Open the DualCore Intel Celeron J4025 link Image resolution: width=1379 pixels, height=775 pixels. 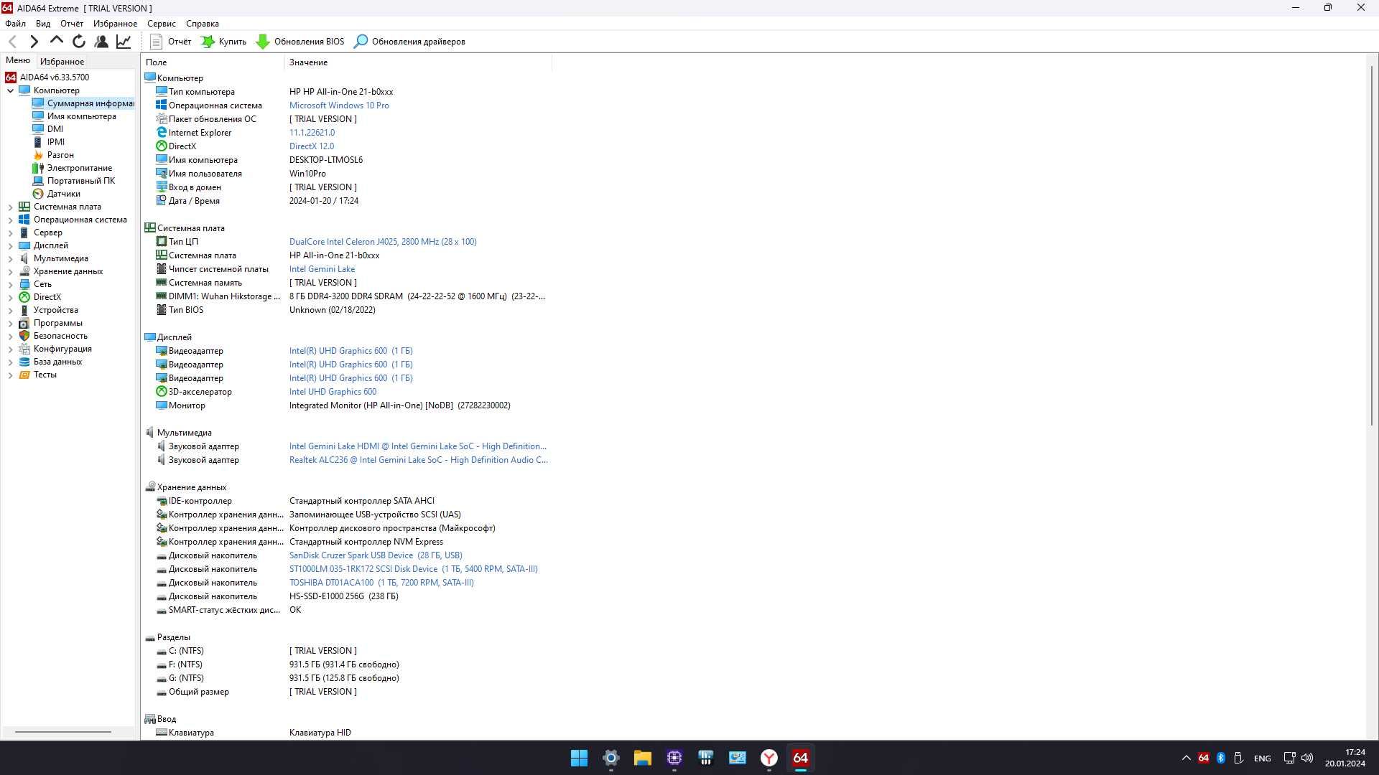[x=383, y=242]
